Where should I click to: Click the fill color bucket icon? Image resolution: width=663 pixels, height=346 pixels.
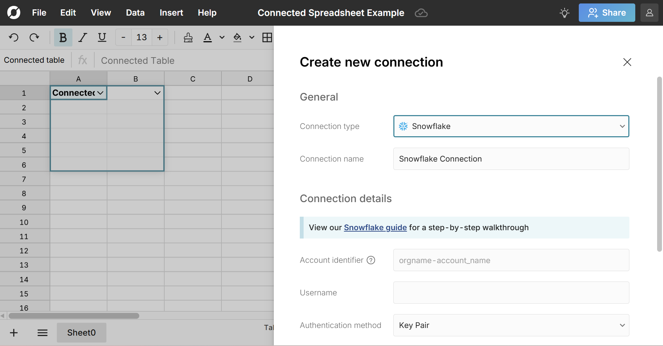[x=237, y=37]
